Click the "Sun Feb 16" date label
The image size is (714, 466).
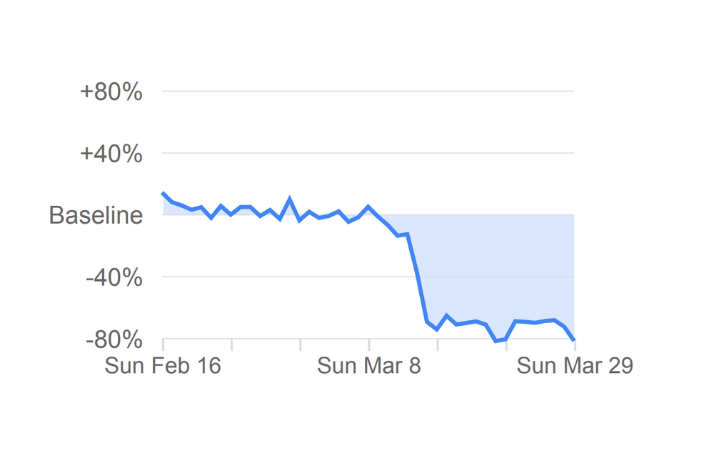163,365
